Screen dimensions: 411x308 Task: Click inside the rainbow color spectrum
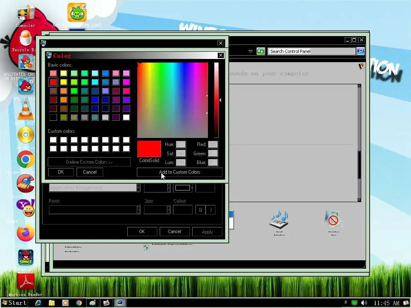pos(173,100)
